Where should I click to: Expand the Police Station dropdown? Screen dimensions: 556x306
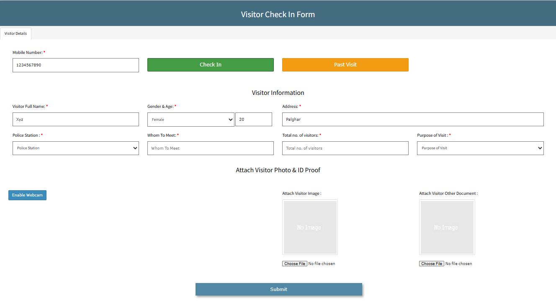pyautogui.click(x=75, y=148)
